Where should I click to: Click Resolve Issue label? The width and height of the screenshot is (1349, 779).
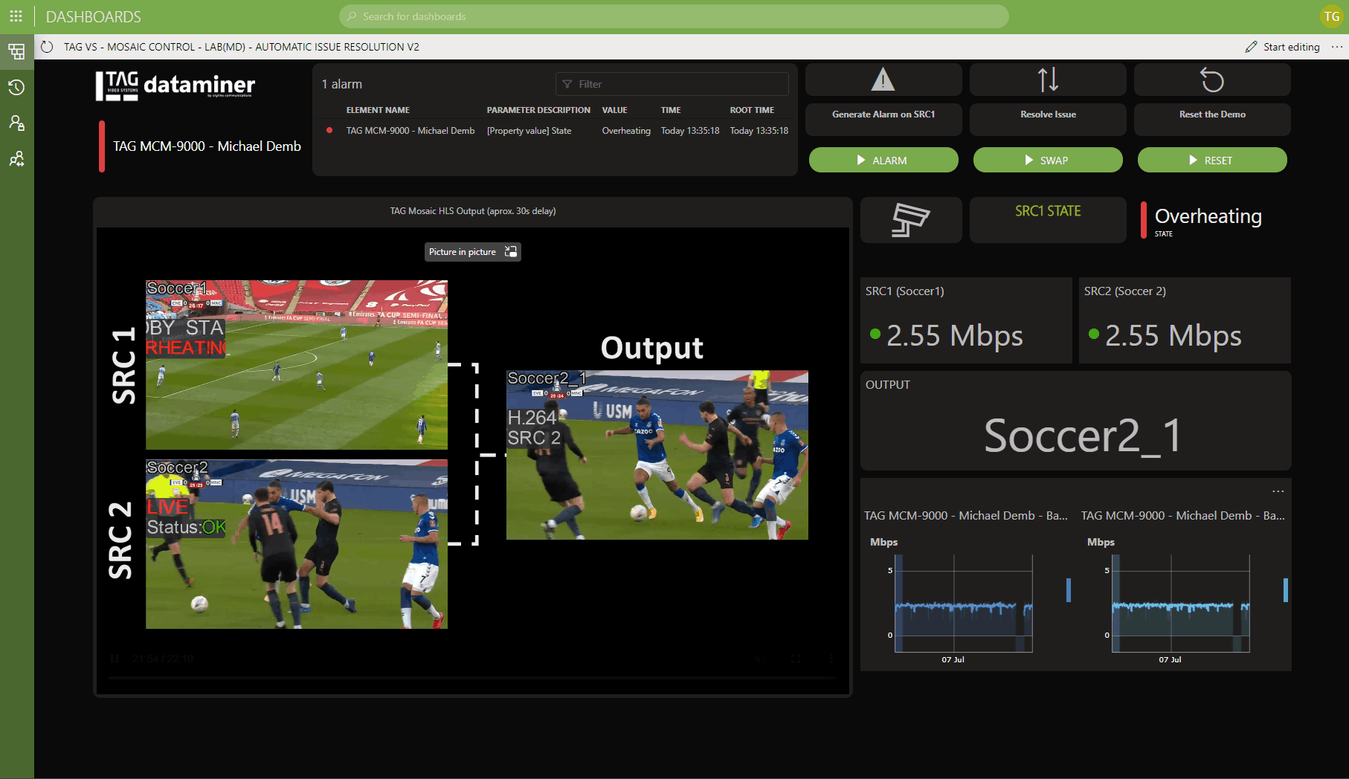click(1048, 114)
